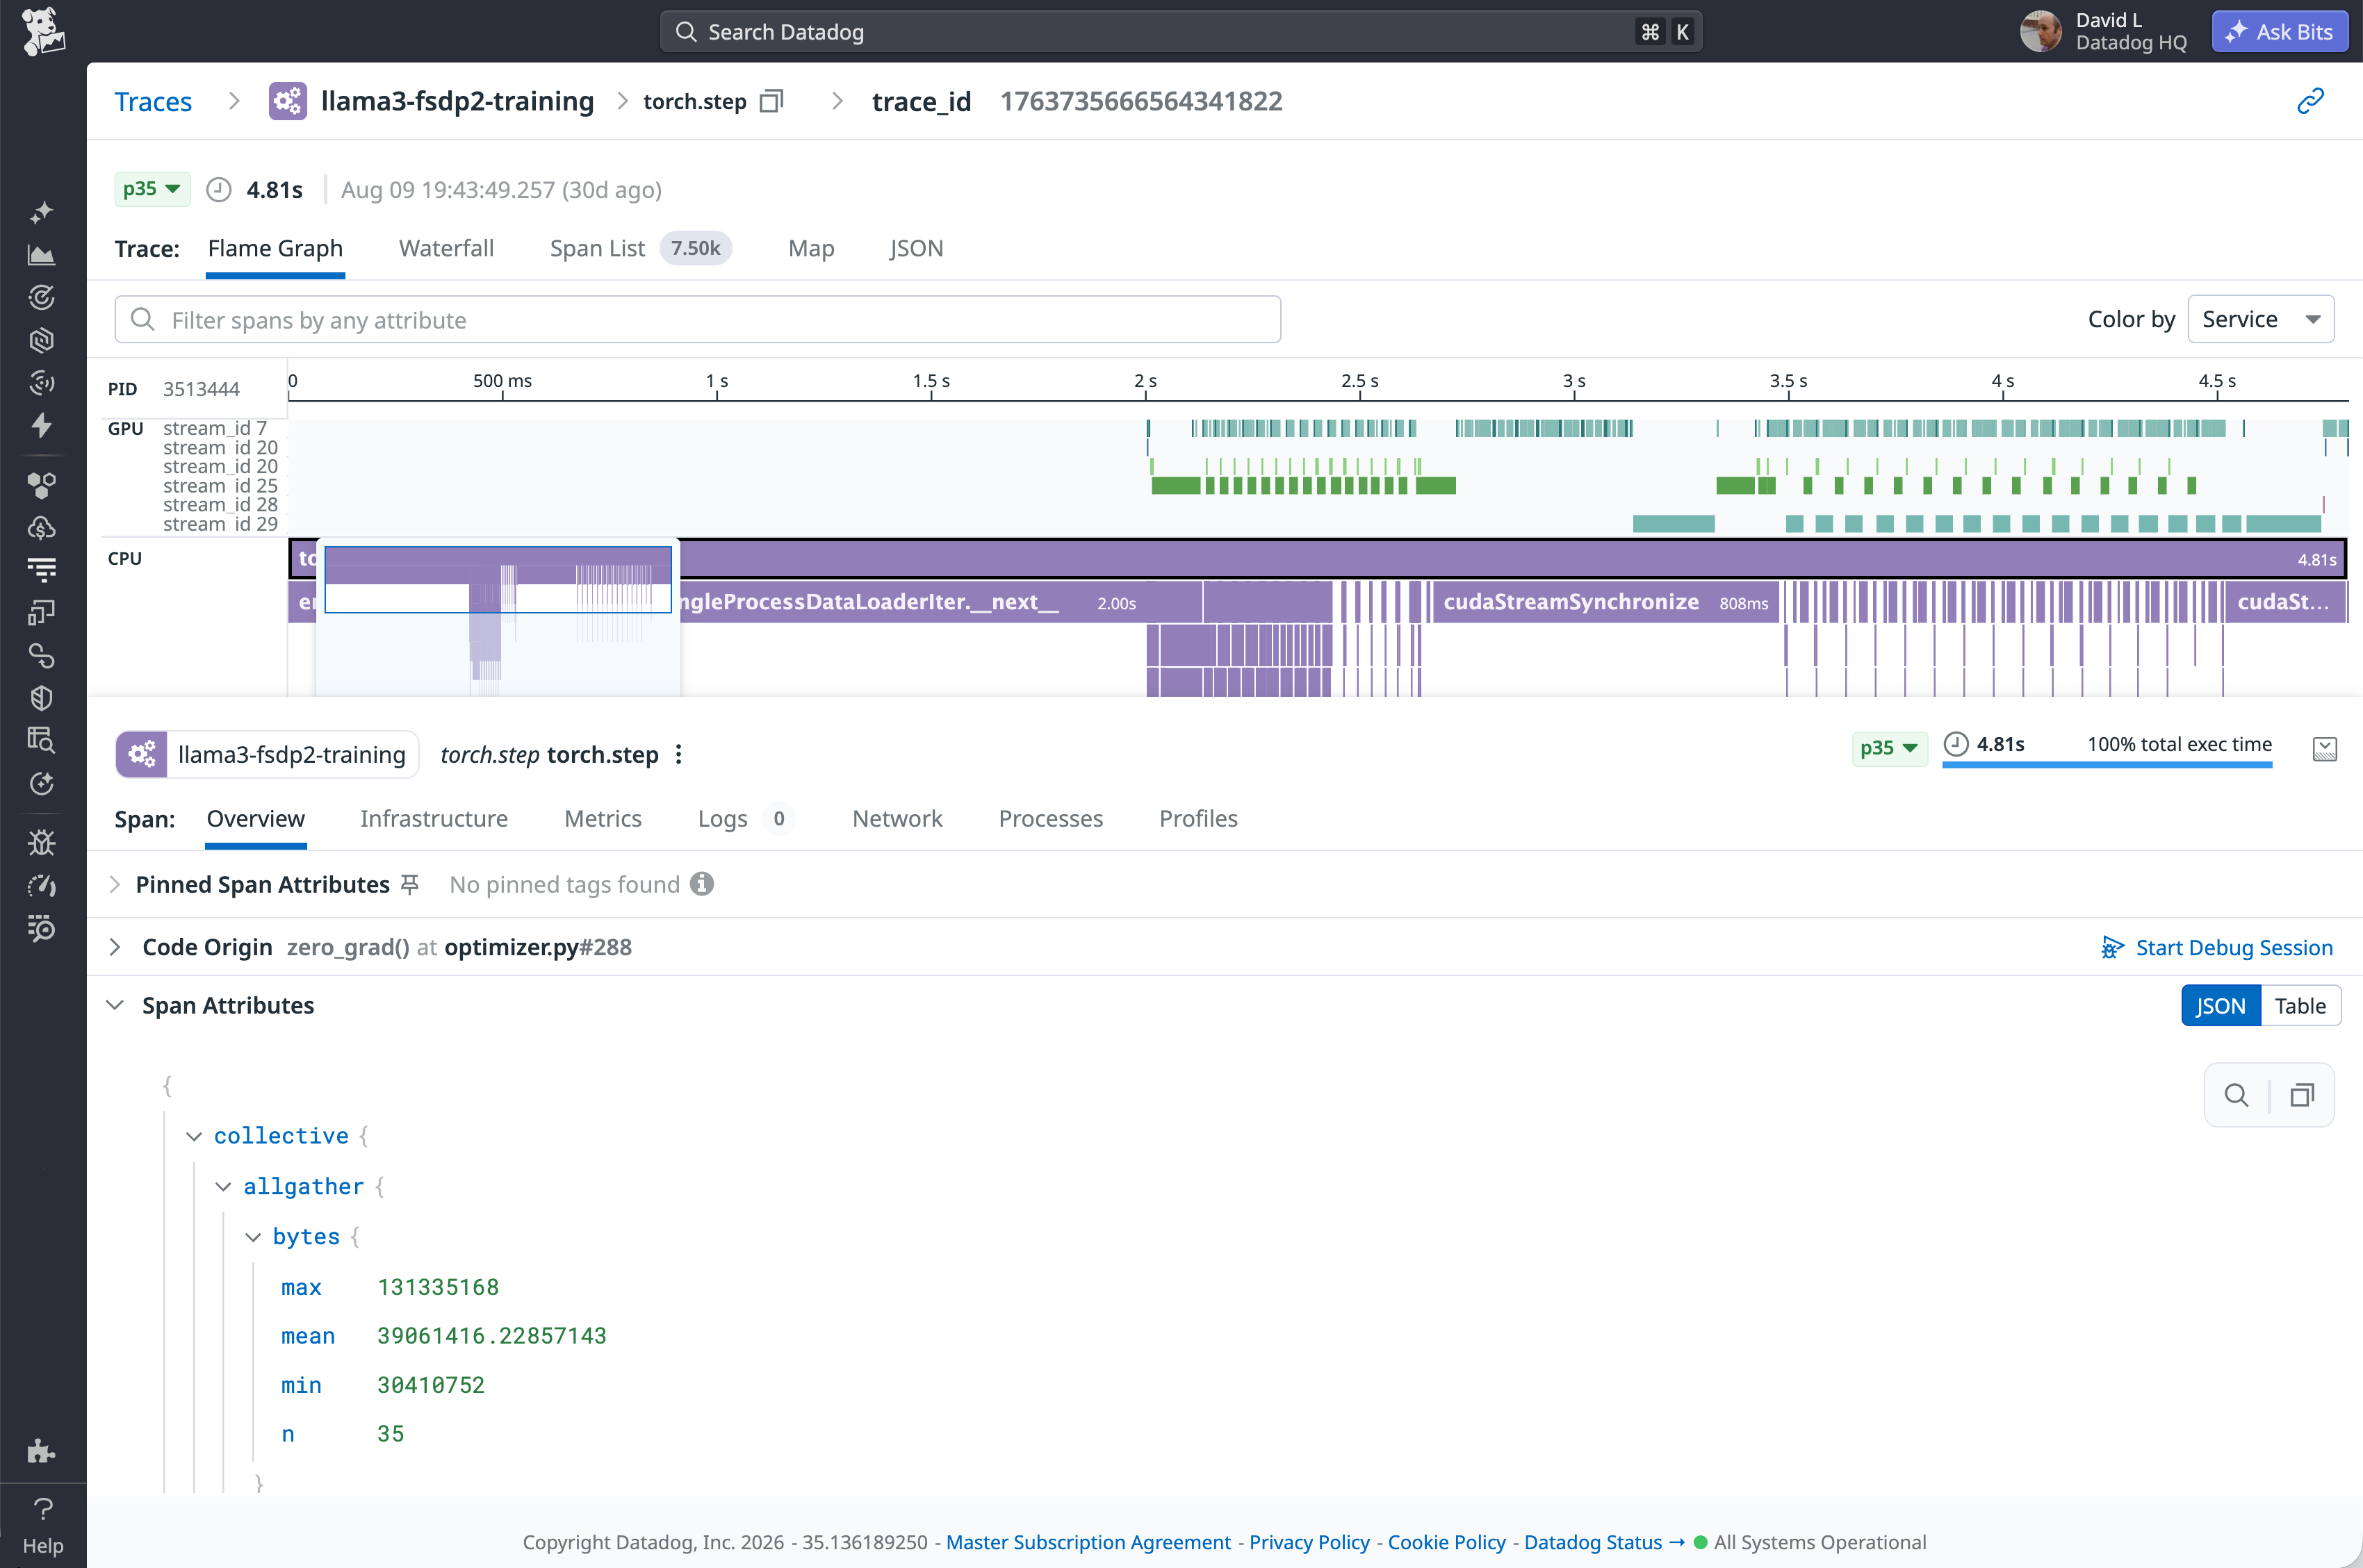The image size is (2363, 1568).
Task: Collapse the span details panel icon
Action: click(2325, 749)
